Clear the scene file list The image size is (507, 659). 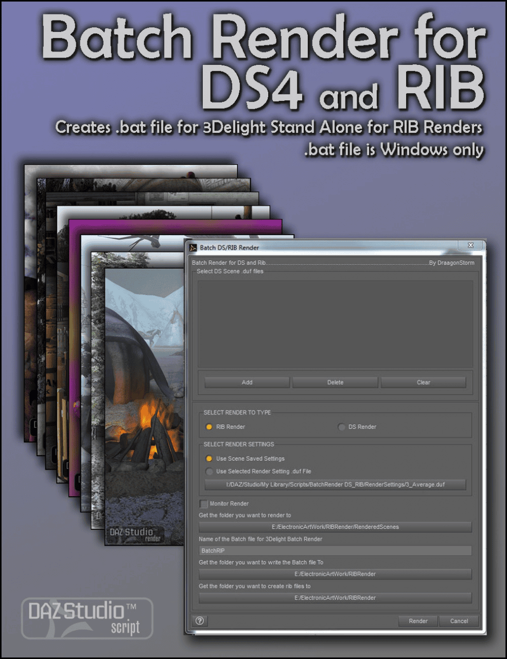coord(423,382)
